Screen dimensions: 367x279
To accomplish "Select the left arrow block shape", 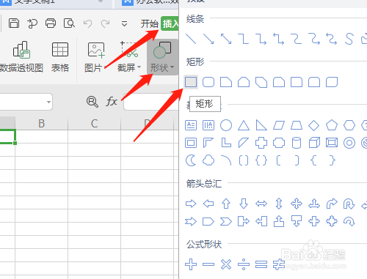I will [x=208, y=204].
